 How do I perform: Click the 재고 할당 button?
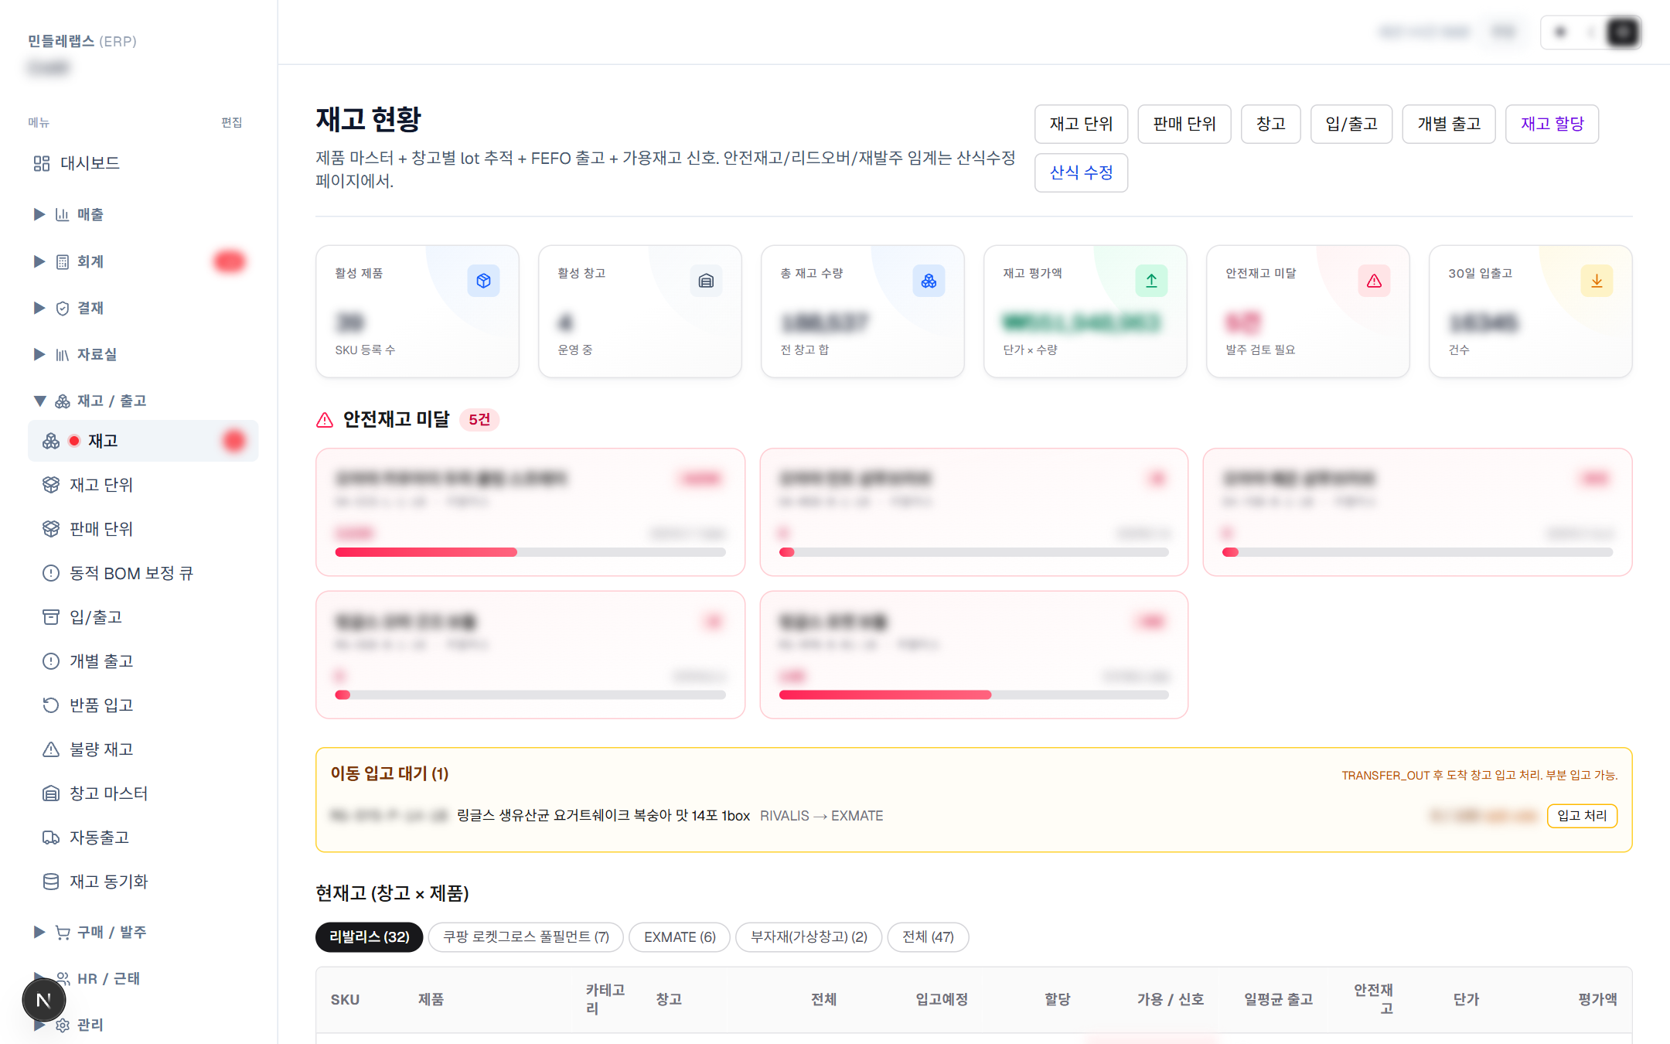tap(1552, 124)
